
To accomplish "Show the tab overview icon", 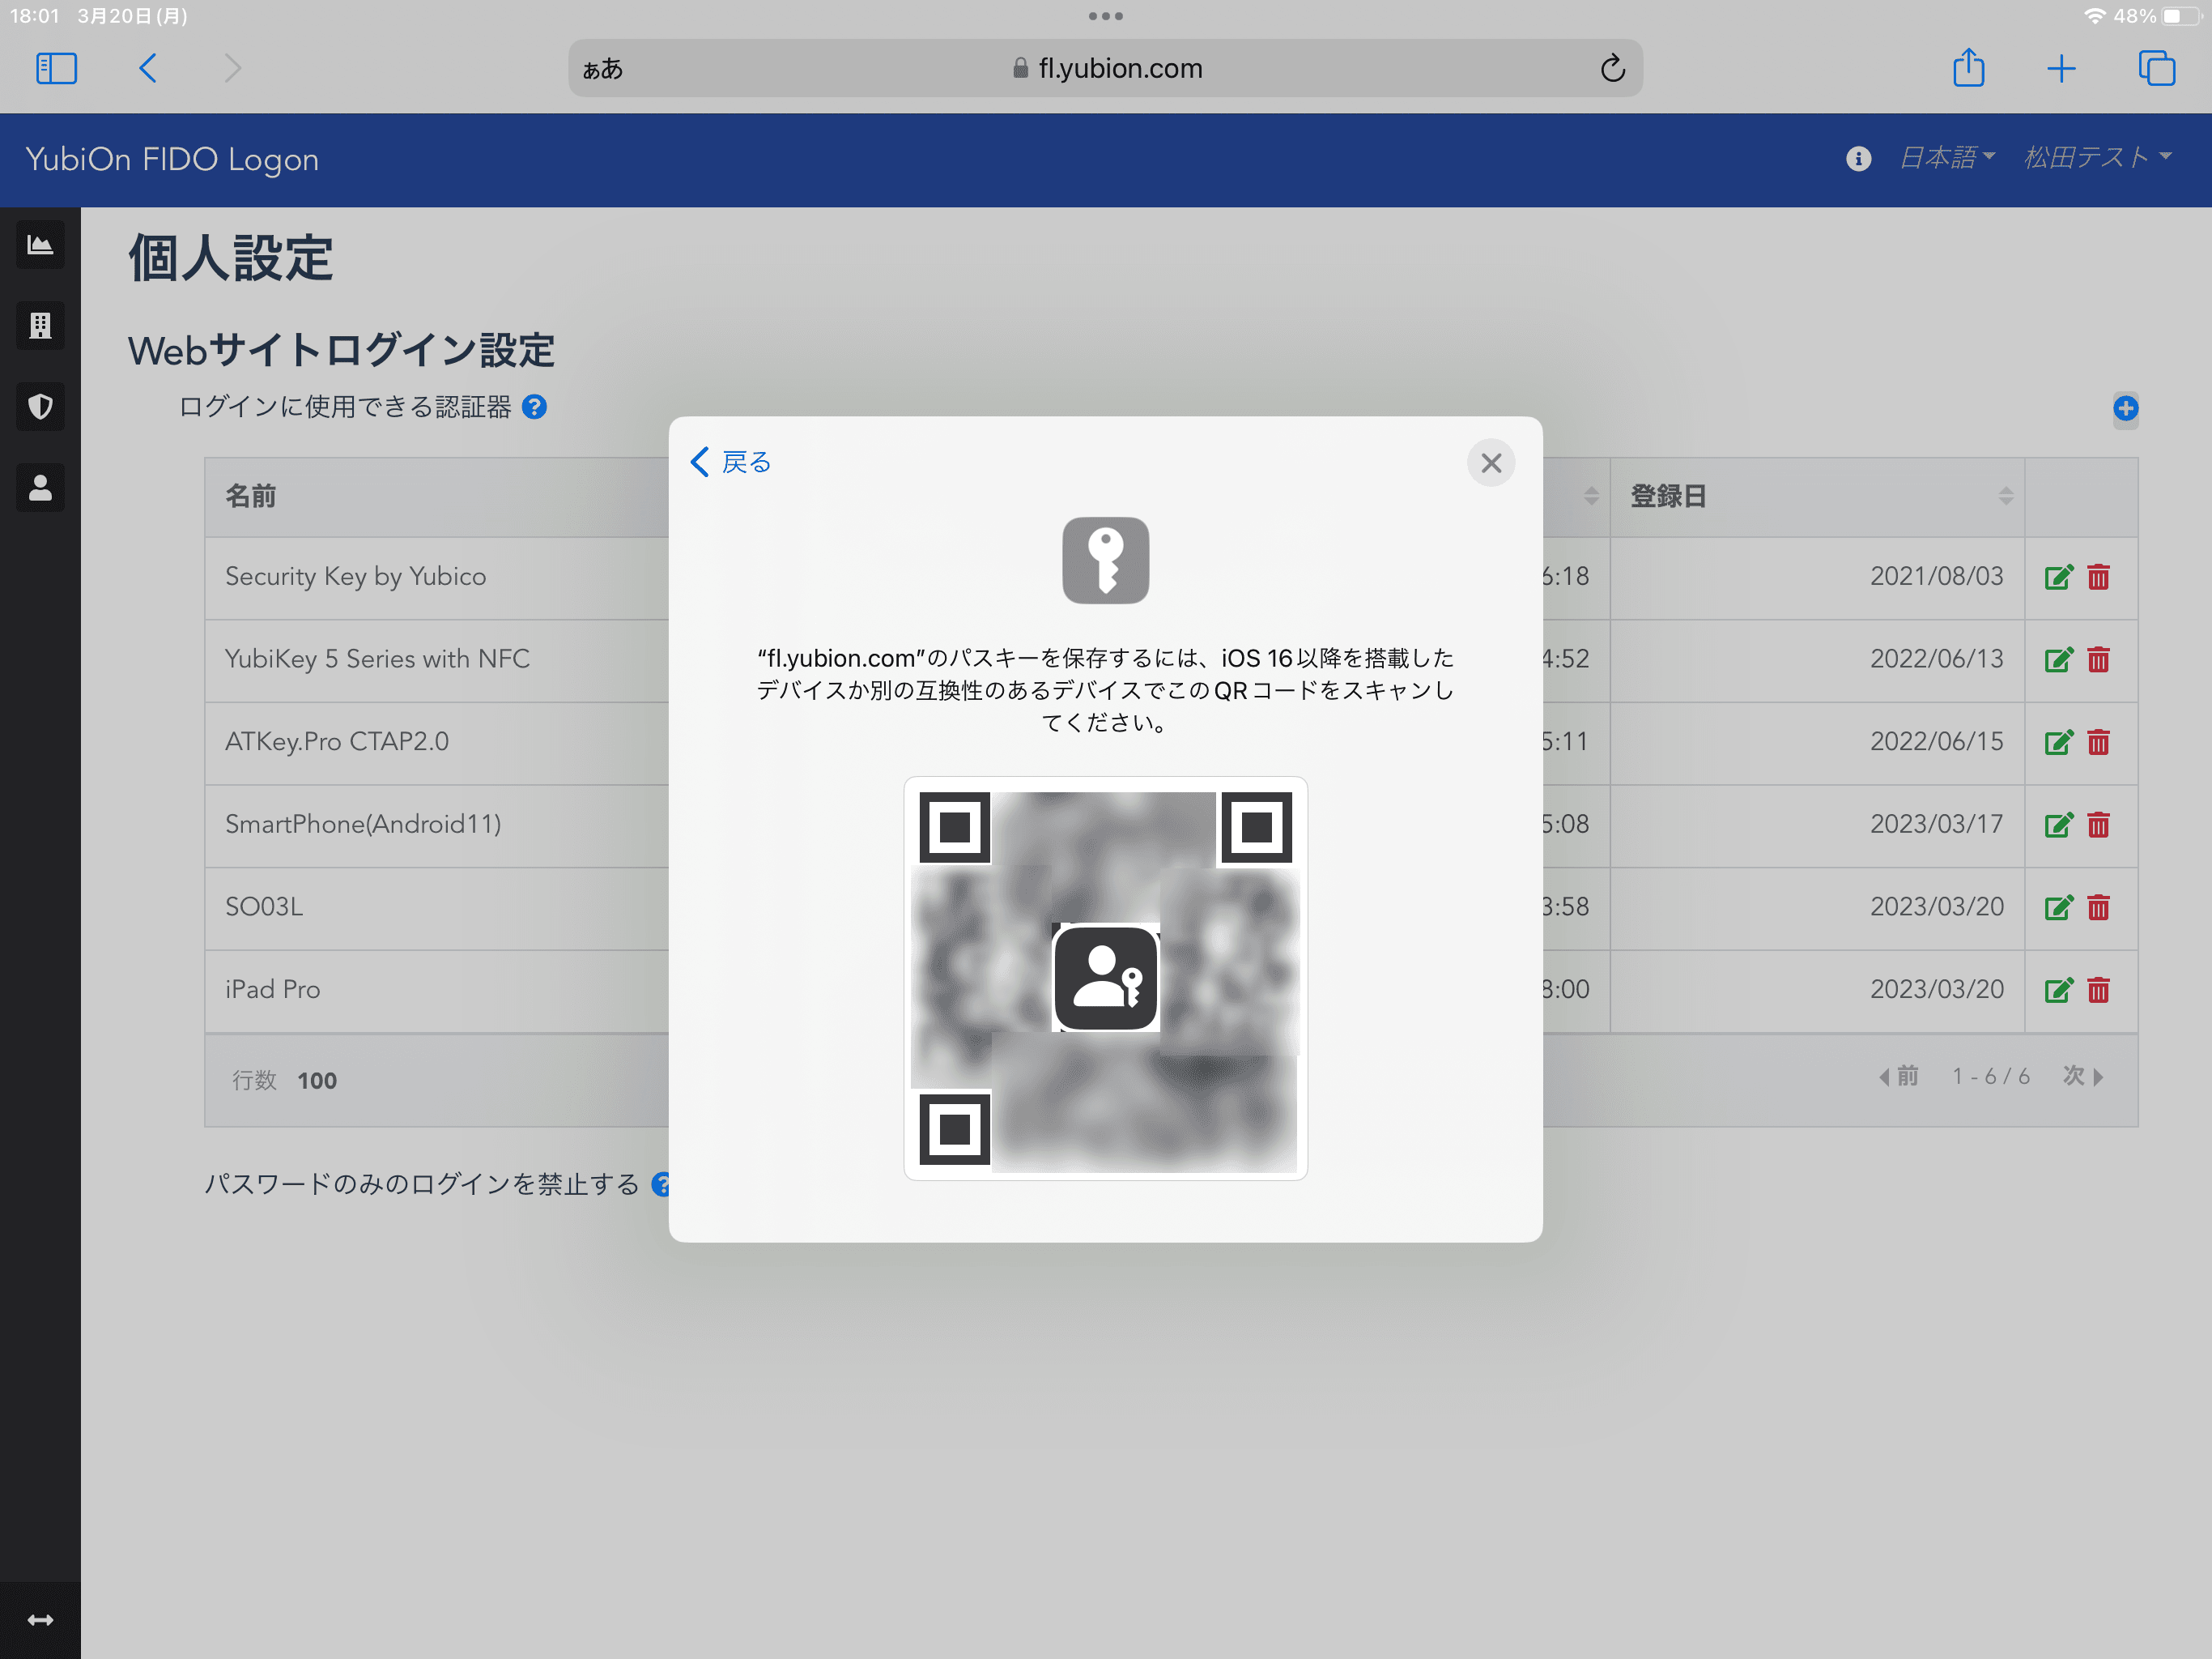I will click(x=2156, y=68).
